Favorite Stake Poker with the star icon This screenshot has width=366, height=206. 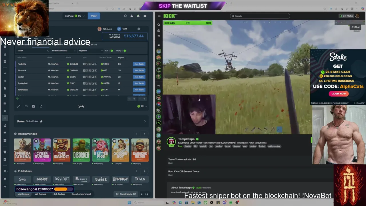tap(41, 121)
